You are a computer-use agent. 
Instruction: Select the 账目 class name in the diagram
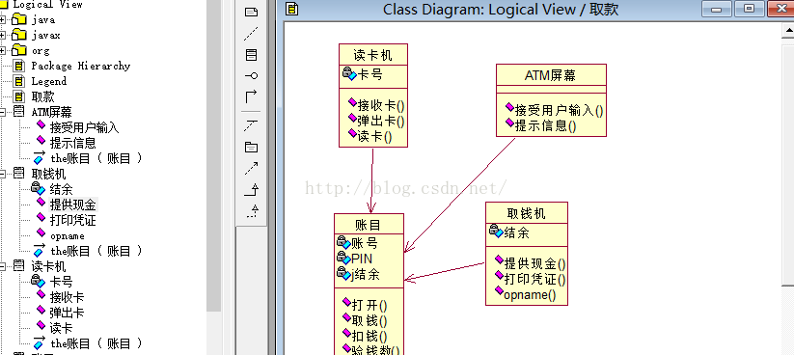click(369, 225)
